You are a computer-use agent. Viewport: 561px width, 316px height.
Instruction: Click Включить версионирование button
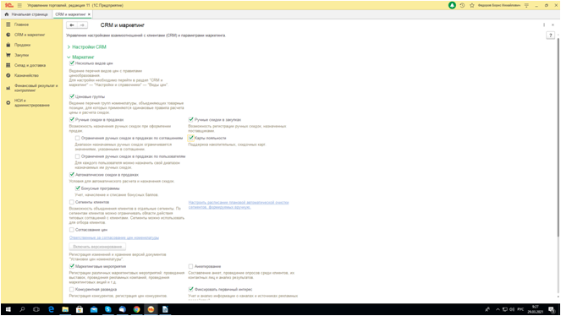[x=97, y=247]
